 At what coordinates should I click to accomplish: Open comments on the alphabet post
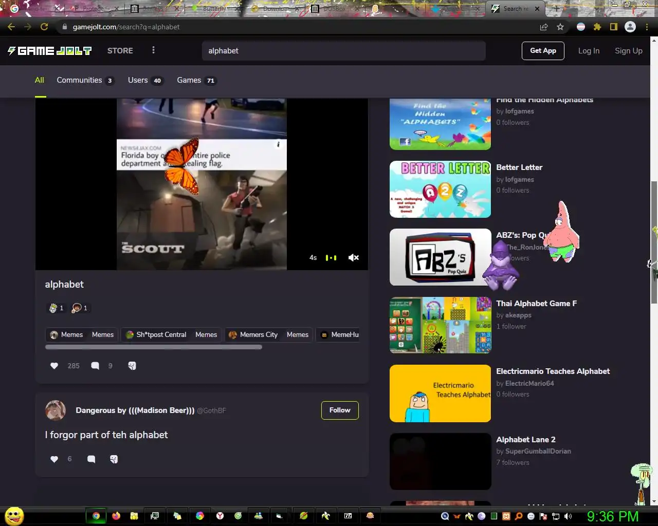(x=95, y=366)
